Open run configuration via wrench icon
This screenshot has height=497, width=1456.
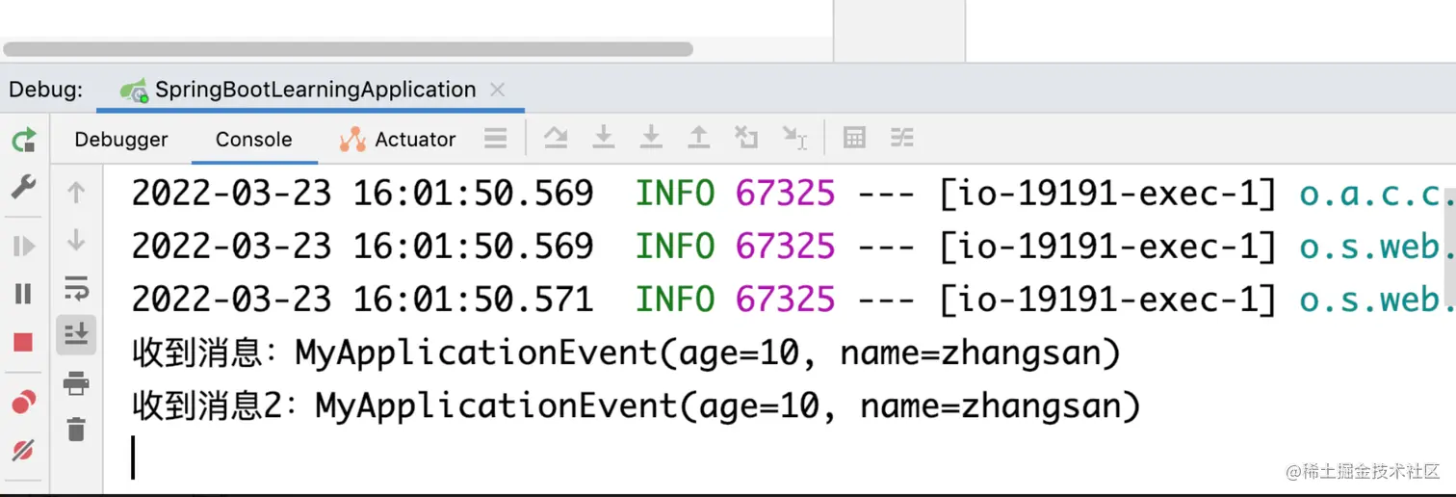tap(23, 187)
